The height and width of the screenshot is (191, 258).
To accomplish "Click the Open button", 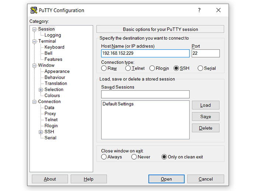I will tap(166, 179).
